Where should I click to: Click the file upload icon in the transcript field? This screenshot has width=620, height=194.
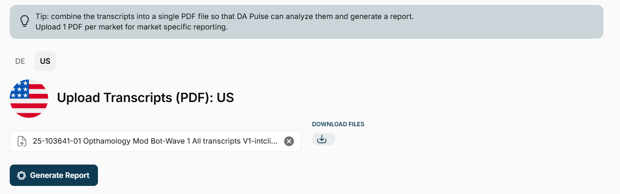point(22,141)
